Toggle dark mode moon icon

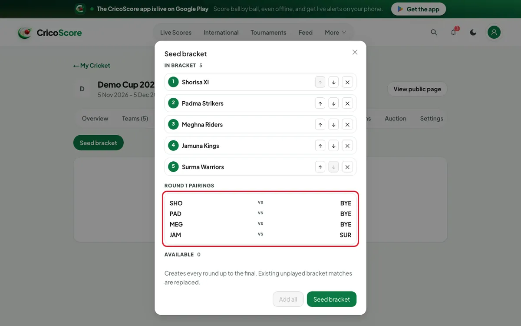[473, 32]
